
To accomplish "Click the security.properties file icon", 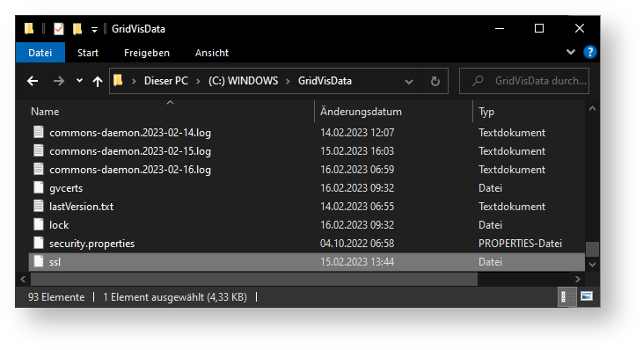I will click(x=39, y=243).
